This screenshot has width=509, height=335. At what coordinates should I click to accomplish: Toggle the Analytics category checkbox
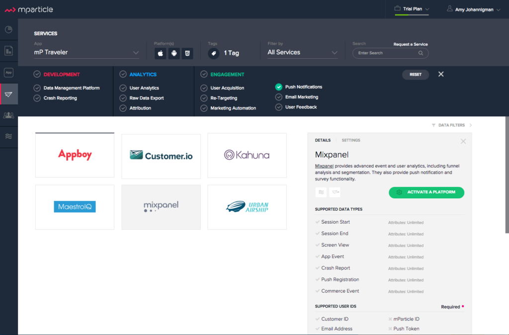click(123, 75)
